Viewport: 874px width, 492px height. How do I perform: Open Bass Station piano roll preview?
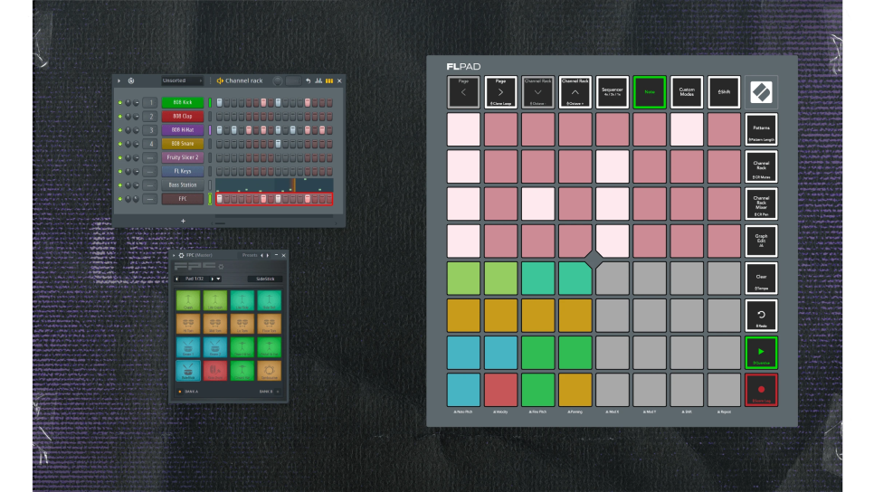274,185
